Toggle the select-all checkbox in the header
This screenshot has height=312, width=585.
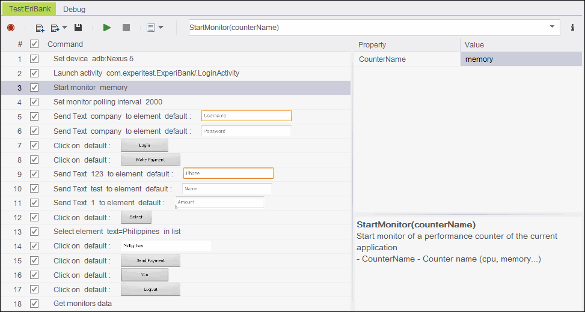[34, 44]
